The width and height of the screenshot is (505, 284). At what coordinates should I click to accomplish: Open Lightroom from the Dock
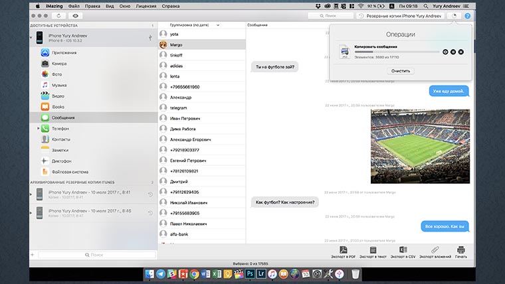261,274
